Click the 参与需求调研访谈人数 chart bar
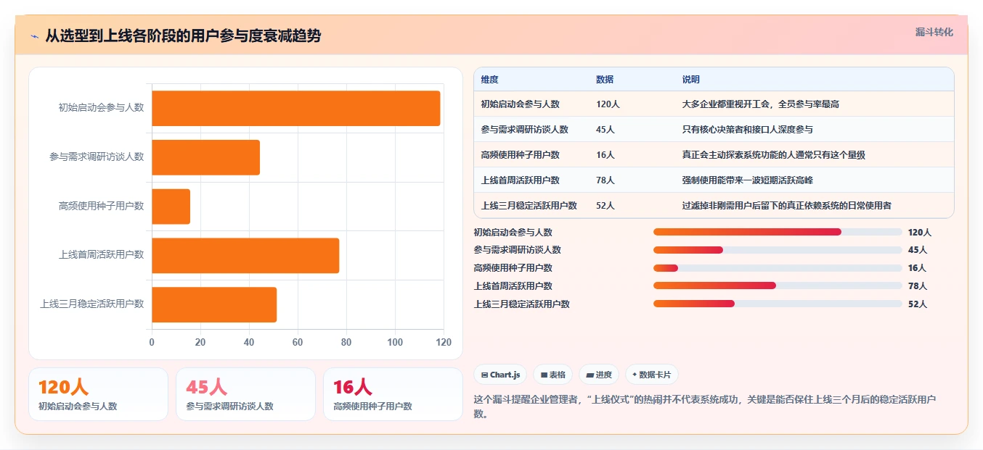 point(205,157)
